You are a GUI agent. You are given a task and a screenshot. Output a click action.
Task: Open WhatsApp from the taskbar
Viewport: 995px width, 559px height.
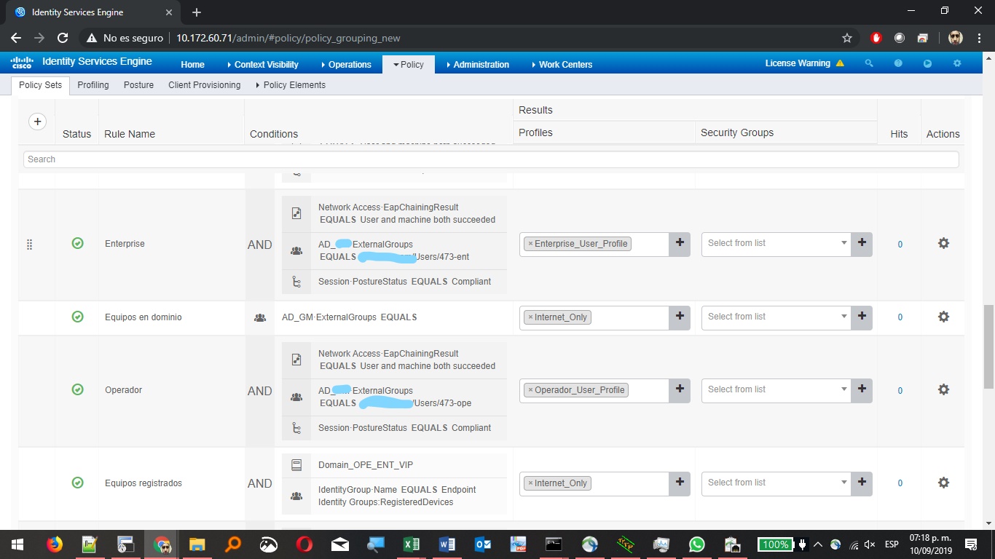697,544
